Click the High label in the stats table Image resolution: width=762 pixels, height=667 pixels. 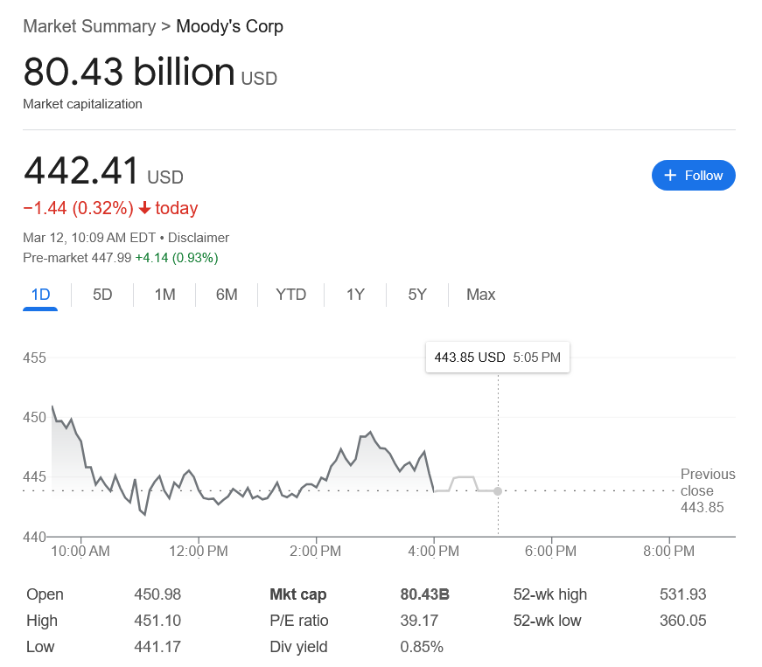[42, 621]
